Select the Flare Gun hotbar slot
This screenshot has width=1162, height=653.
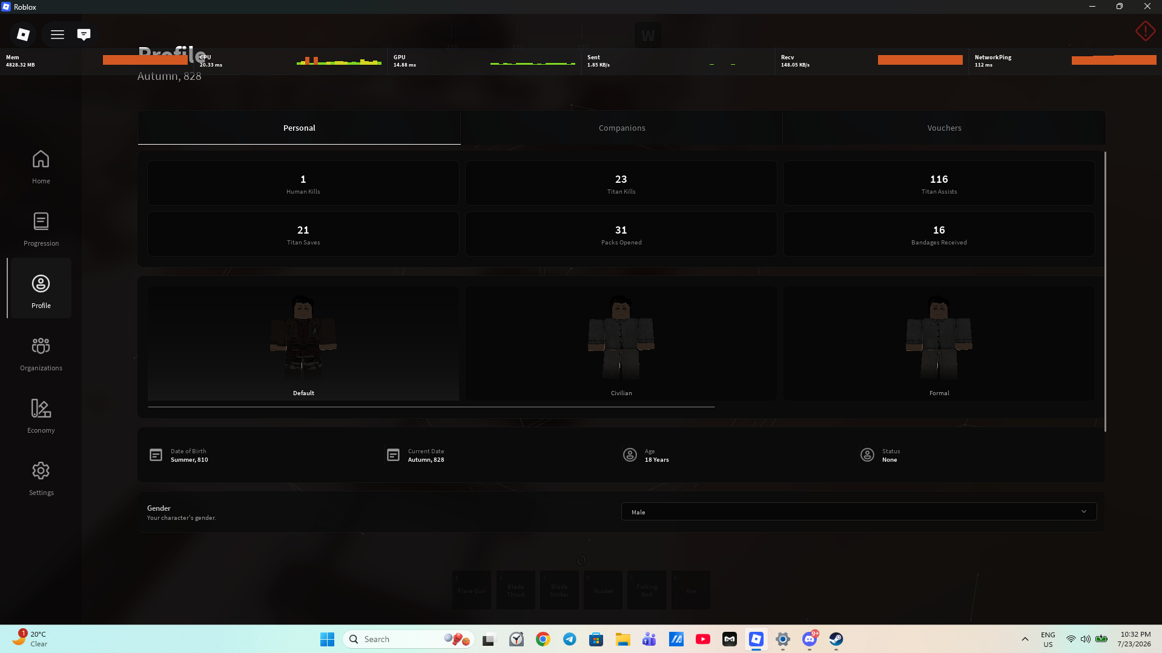coord(472,590)
